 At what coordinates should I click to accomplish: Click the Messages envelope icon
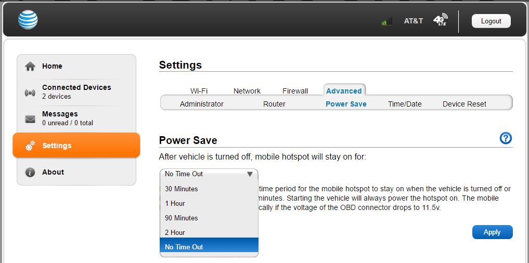[30, 119]
